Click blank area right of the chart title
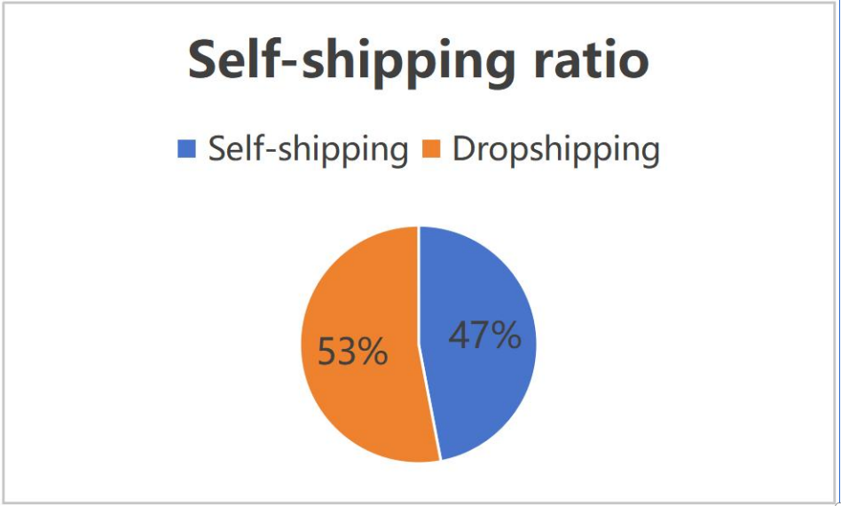The height and width of the screenshot is (506, 841). click(745, 60)
